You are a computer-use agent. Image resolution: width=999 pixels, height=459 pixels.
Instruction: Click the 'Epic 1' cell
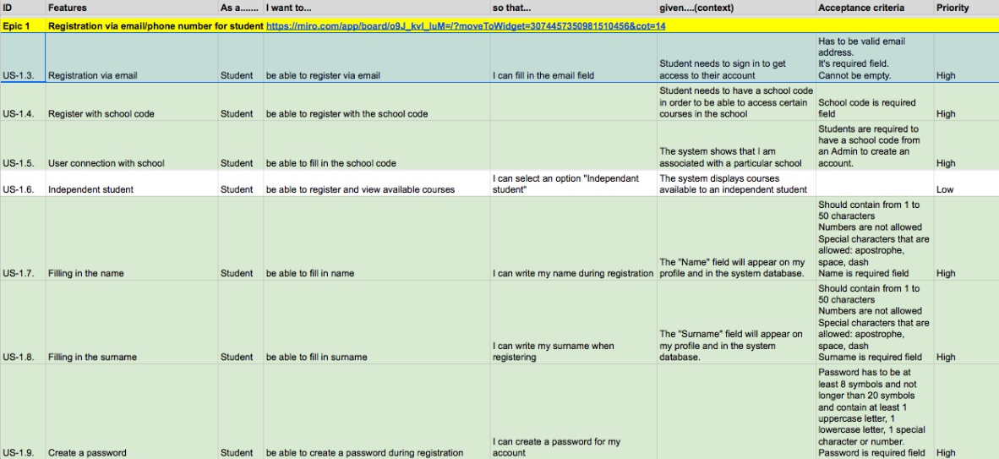click(23, 26)
